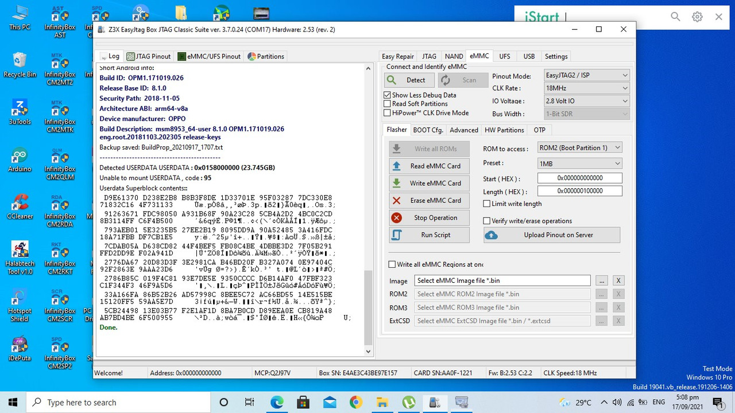Open uTorrent from taskbar

click(x=409, y=402)
